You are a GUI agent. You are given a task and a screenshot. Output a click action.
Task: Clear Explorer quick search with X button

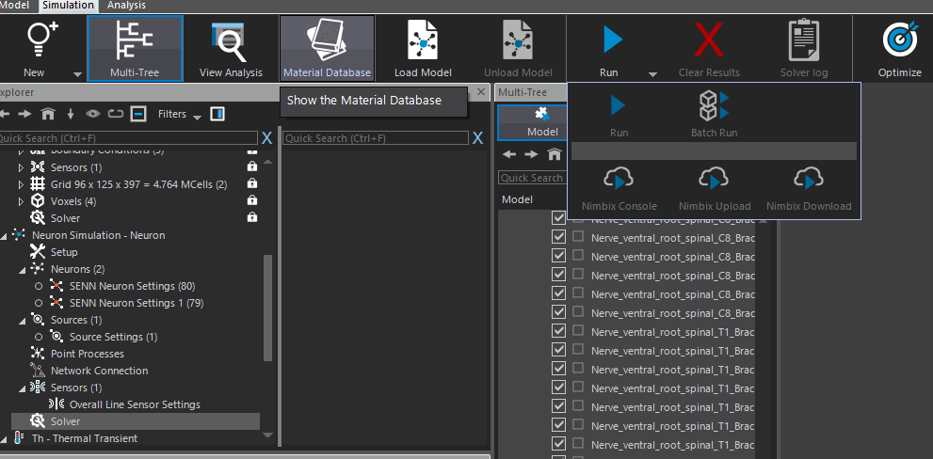coord(266,138)
